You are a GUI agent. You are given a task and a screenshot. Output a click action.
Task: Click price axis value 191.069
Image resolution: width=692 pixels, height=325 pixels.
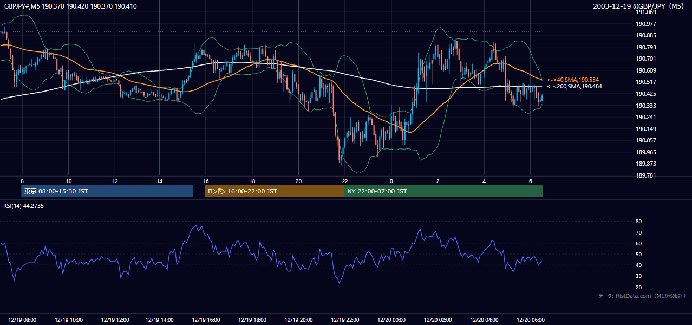point(647,12)
